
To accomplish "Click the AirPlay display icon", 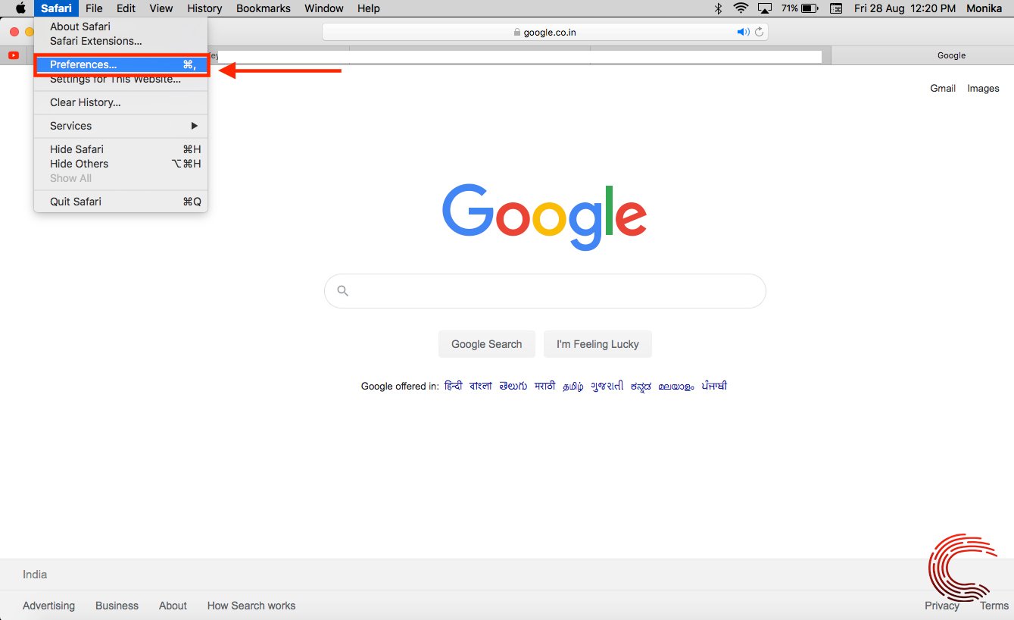I will tap(764, 8).
